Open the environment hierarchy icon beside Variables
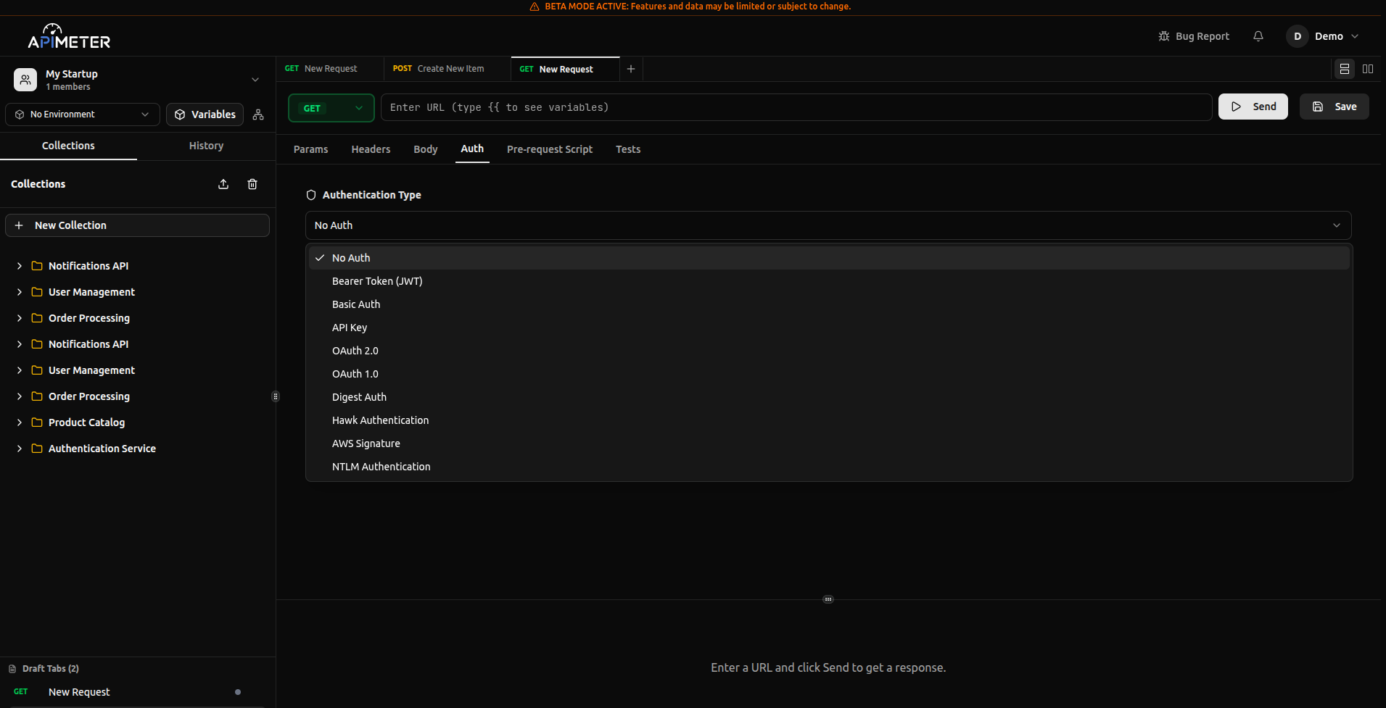The image size is (1386, 708). pyautogui.click(x=258, y=114)
